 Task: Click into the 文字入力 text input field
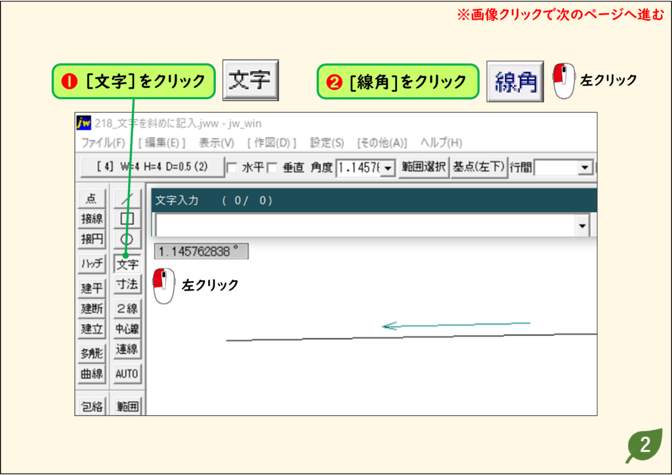[x=365, y=226]
